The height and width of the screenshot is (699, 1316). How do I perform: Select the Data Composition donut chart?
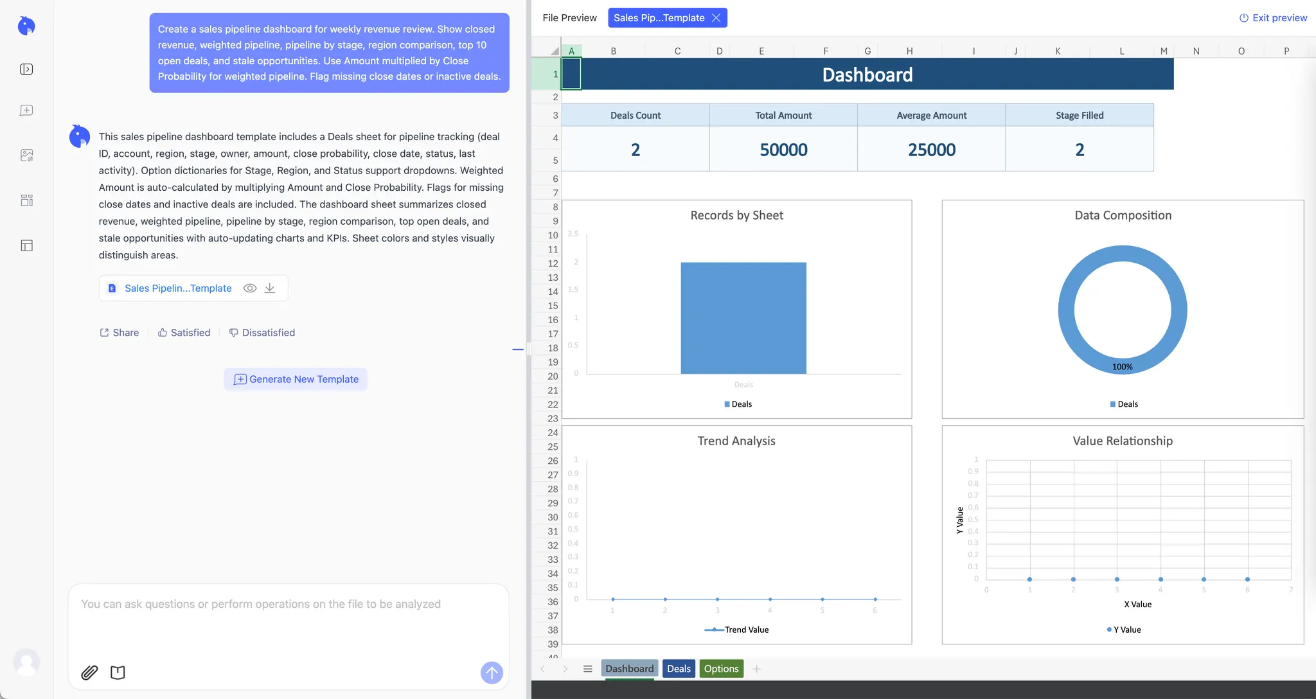(1123, 309)
